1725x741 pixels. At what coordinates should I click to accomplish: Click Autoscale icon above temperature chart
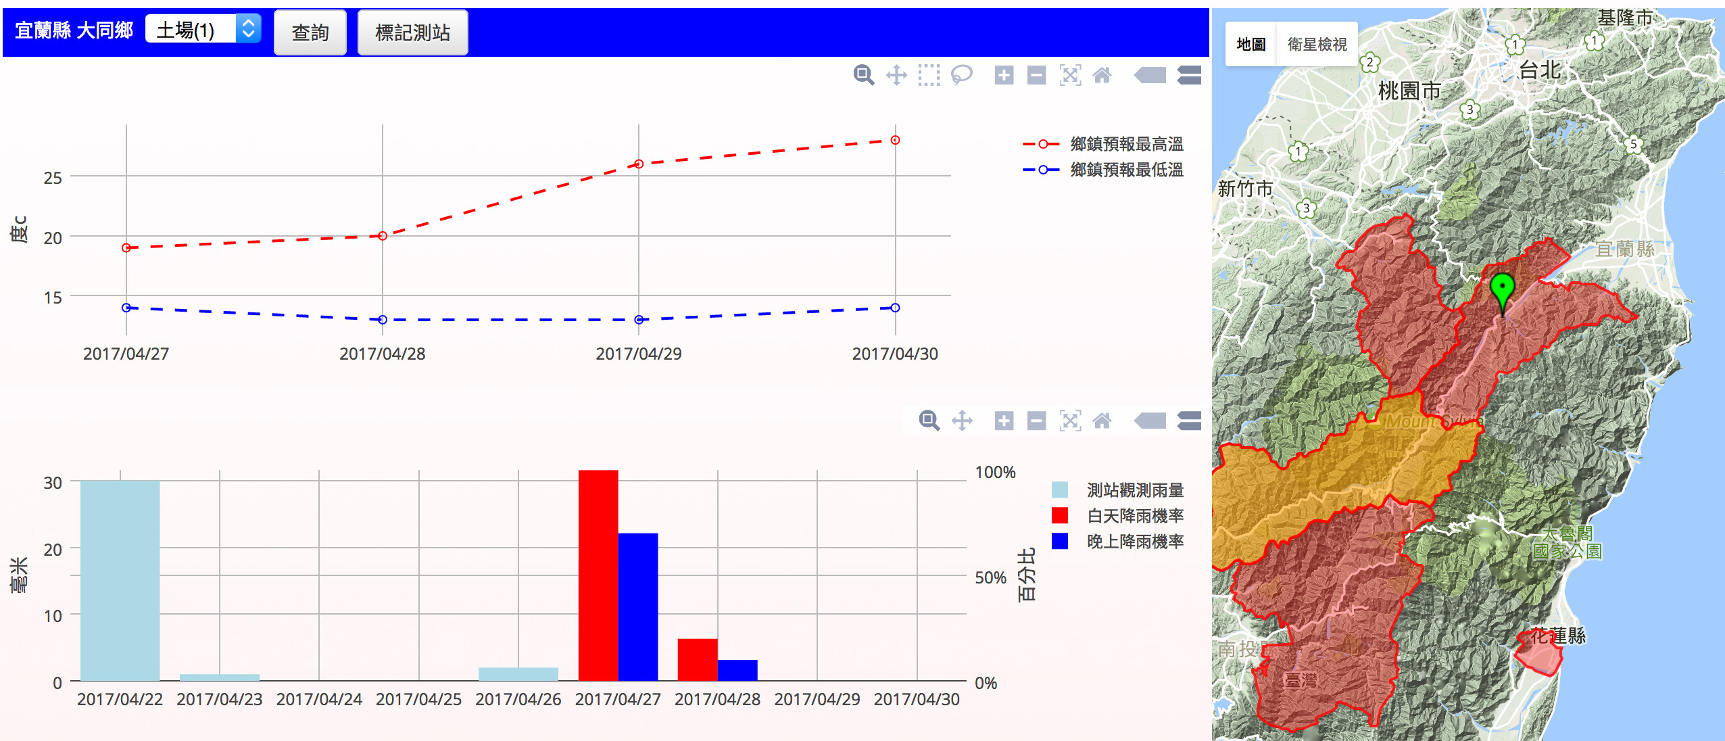(1070, 75)
